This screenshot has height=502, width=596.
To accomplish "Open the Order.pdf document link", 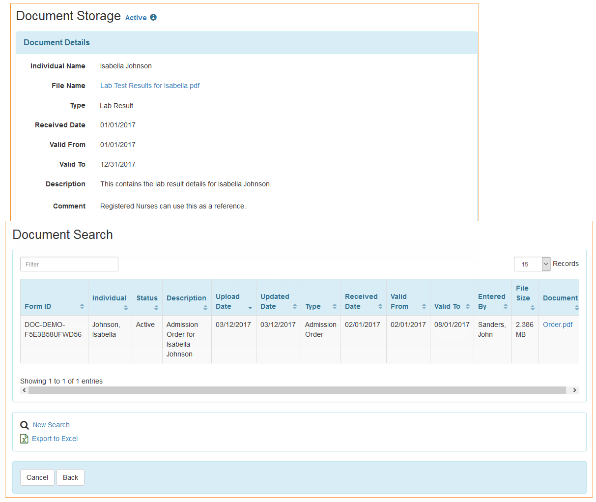I will (558, 325).
